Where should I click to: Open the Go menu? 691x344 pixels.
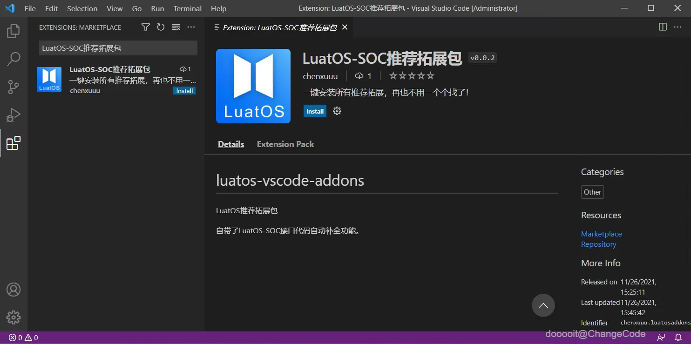coord(137,8)
